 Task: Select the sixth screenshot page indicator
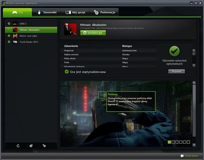(188, 142)
